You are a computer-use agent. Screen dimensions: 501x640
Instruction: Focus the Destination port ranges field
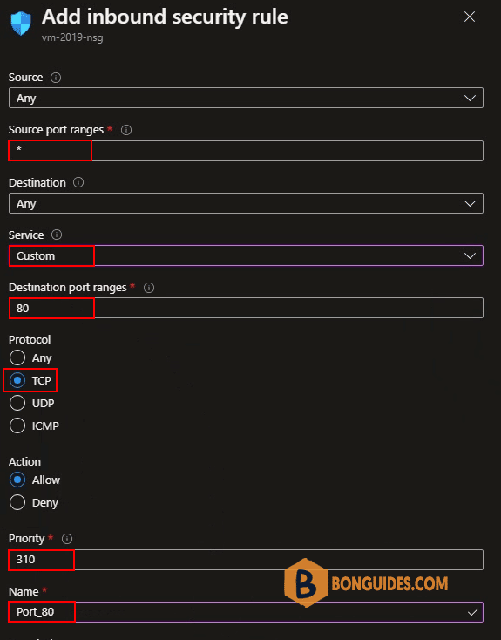(246, 308)
